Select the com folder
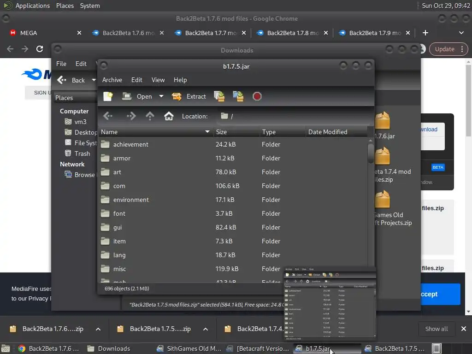Viewport: 472px width, 354px height. pos(233,186)
